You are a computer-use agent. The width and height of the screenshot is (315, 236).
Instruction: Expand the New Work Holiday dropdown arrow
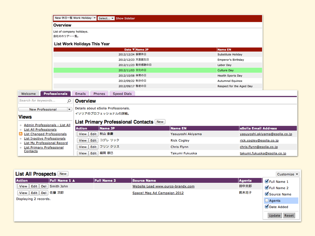click(95, 18)
